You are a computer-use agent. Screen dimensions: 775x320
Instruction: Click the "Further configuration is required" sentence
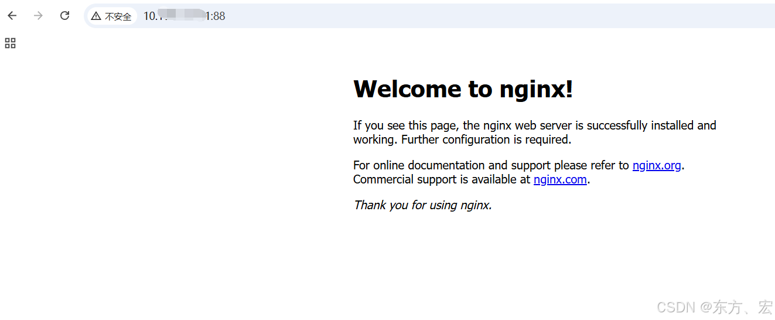click(x=486, y=139)
